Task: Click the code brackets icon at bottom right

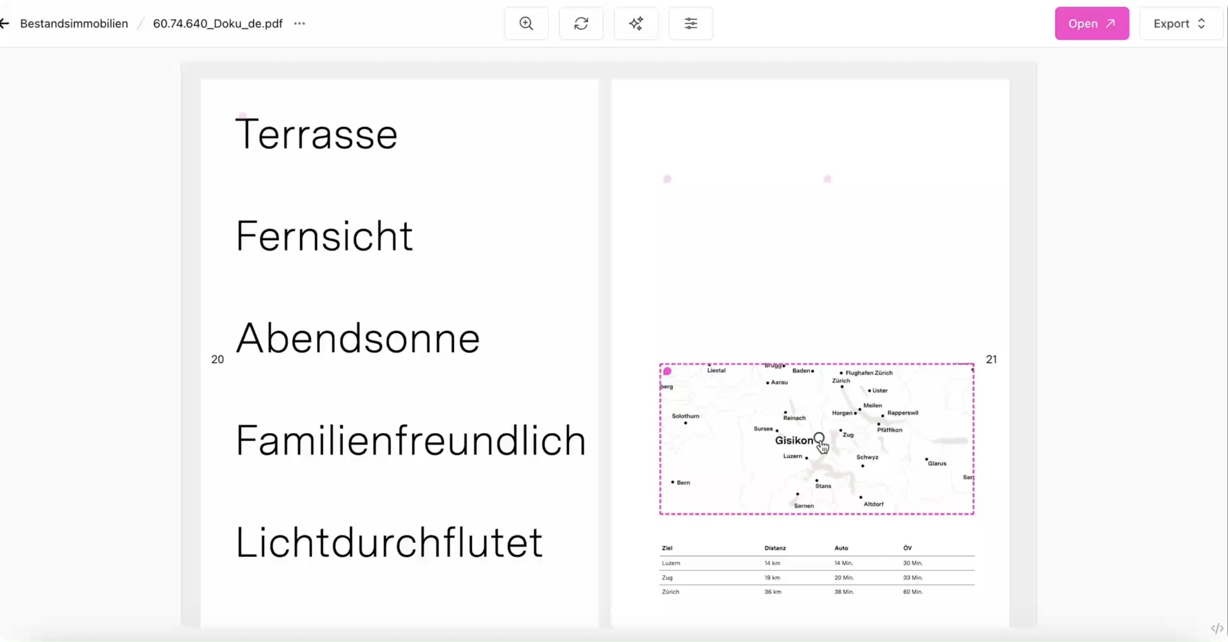Action: point(1217,628)
